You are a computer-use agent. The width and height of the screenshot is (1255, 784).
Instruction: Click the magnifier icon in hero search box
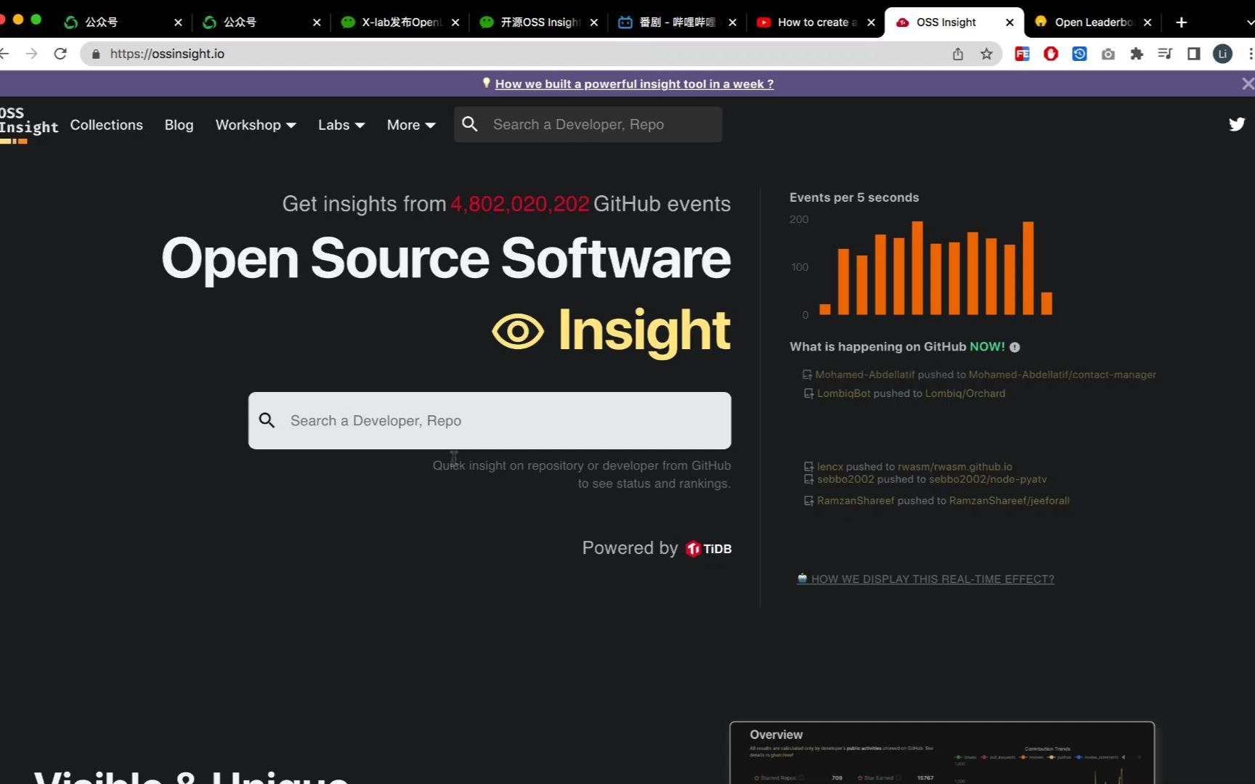[267, 420]
